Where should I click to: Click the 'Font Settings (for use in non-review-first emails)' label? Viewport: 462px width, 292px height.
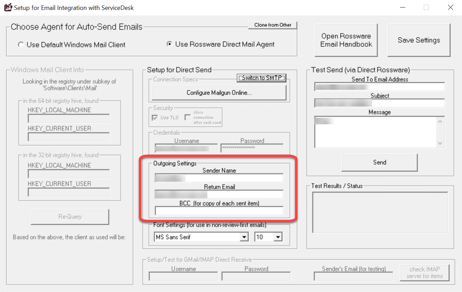pyautogui.click(x=210, y=225)
